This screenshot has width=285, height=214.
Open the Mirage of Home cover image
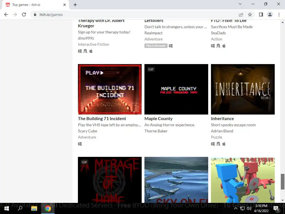coord(110,180)
